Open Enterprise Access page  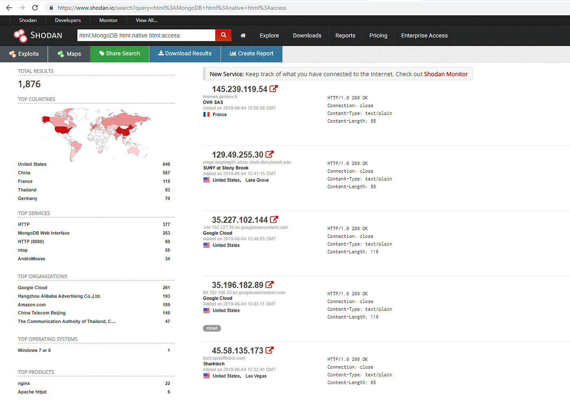[424, 35]
